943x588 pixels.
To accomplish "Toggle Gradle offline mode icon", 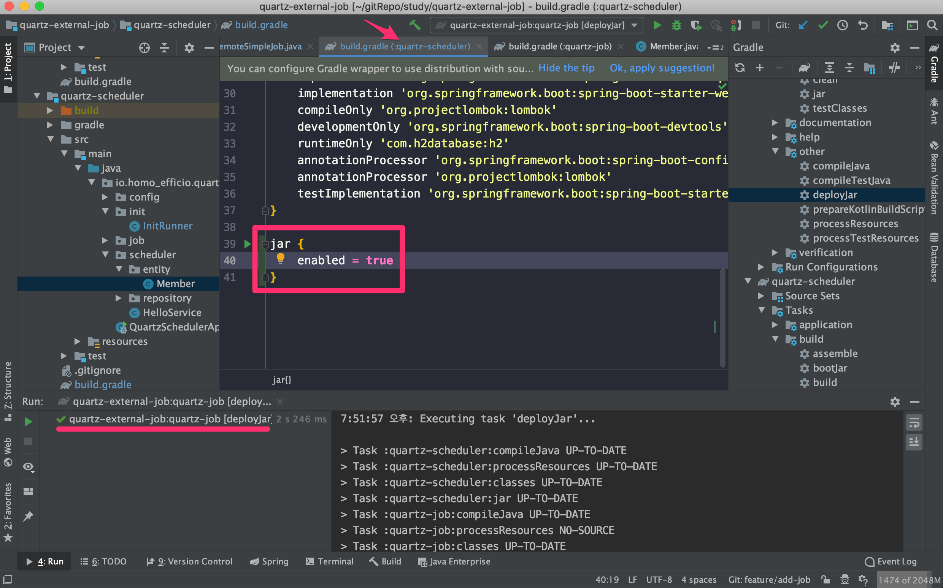I will point(894,68).
